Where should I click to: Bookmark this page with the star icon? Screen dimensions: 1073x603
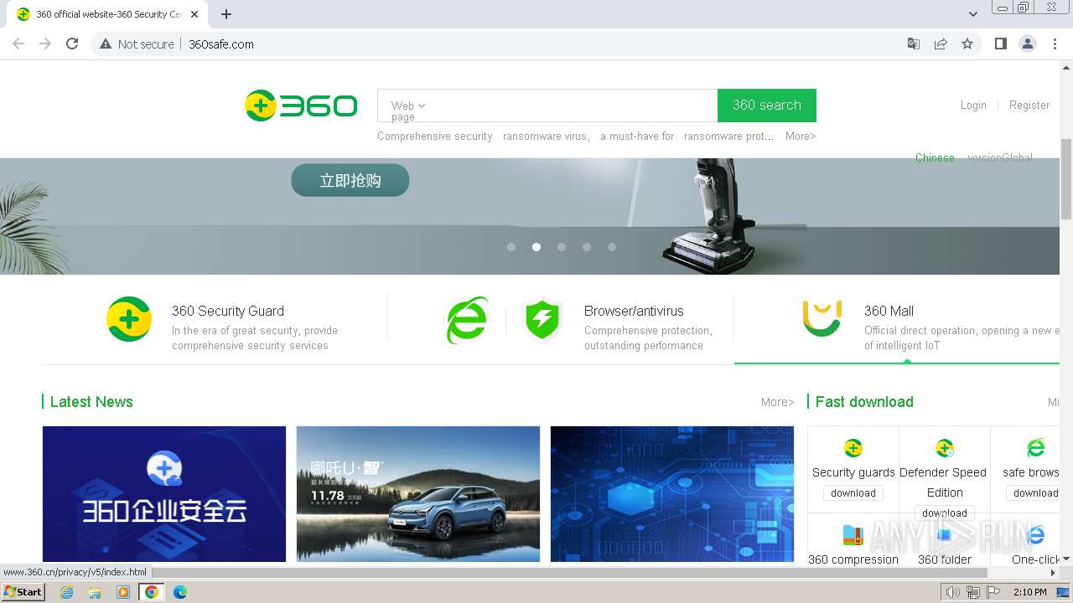pyautogui.click(x=967, y=44)
